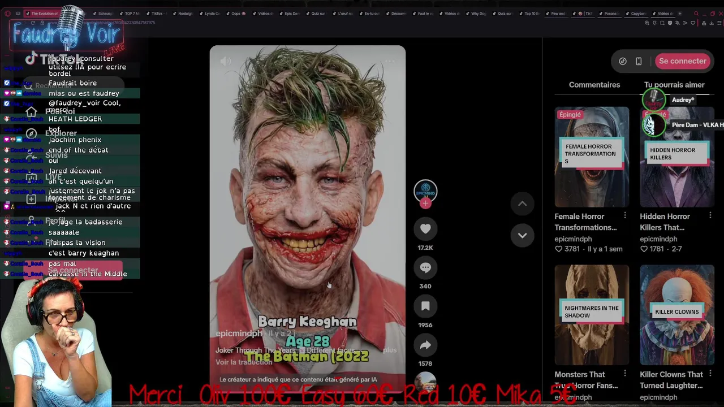
Task: Click the phone app icon in header
Action: point(639,61)
